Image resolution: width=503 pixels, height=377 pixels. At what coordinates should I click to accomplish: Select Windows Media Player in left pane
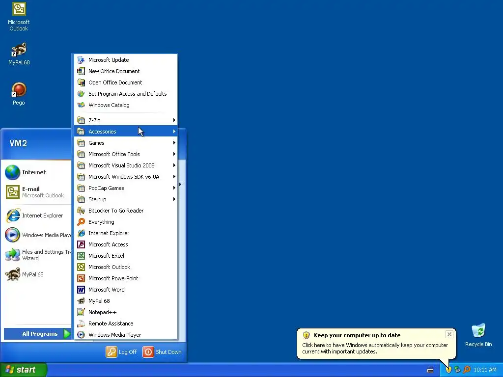[x=37, y=235]
